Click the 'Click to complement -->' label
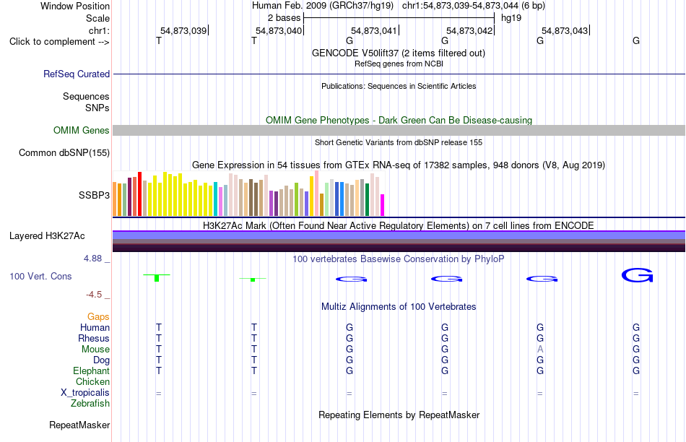The width and height of the screenshot is (686, 442). pyautogui.click(x=59, y=42)
